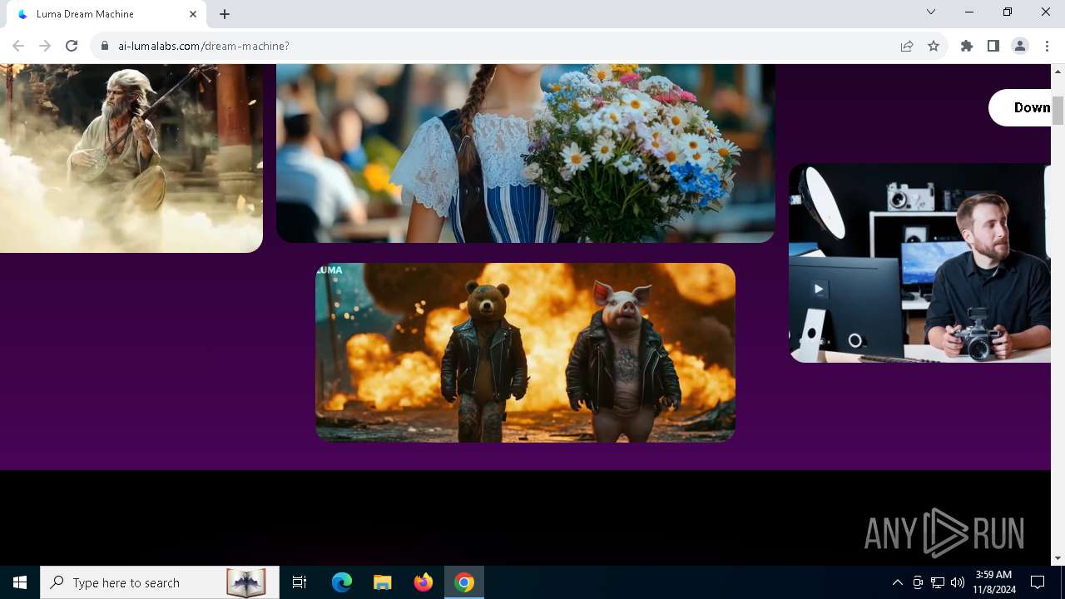The image size is (1065, 599).
Task: Open Task View on the taskbar
Action: click(x=300, y=582)
